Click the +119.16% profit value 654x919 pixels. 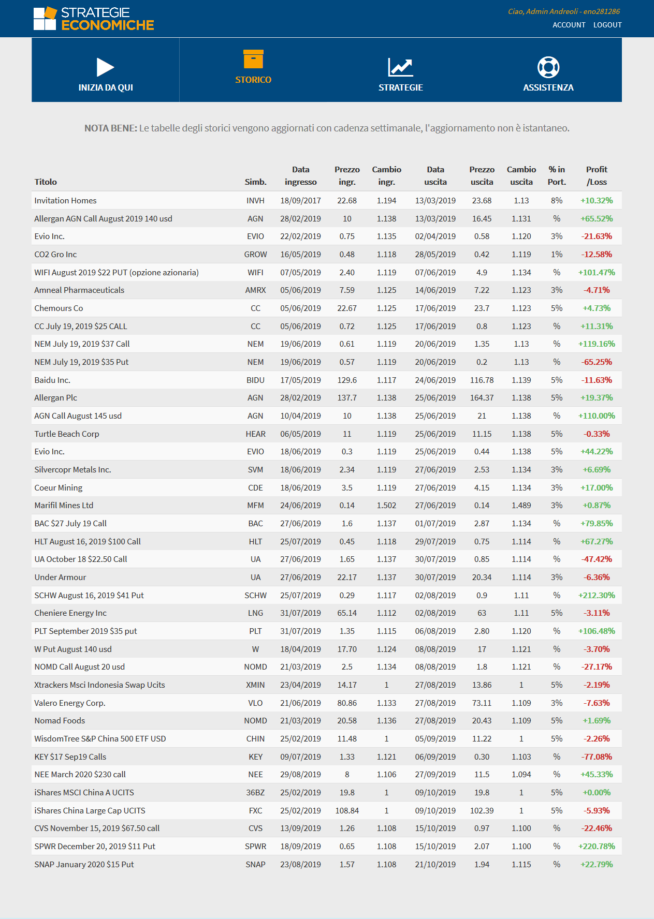point(597,344)
